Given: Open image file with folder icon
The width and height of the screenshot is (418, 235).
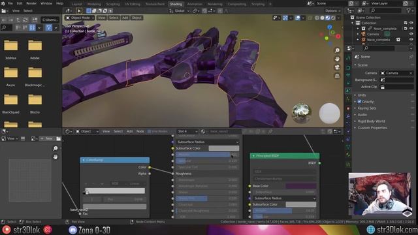Looking at the screenshot, I should click(58, 138).
